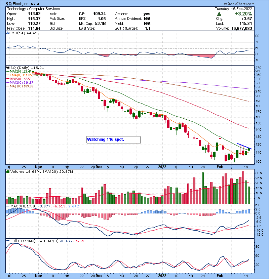Click the Options value yes
This screenshot has width=269, height=279.
pos(147,14)
